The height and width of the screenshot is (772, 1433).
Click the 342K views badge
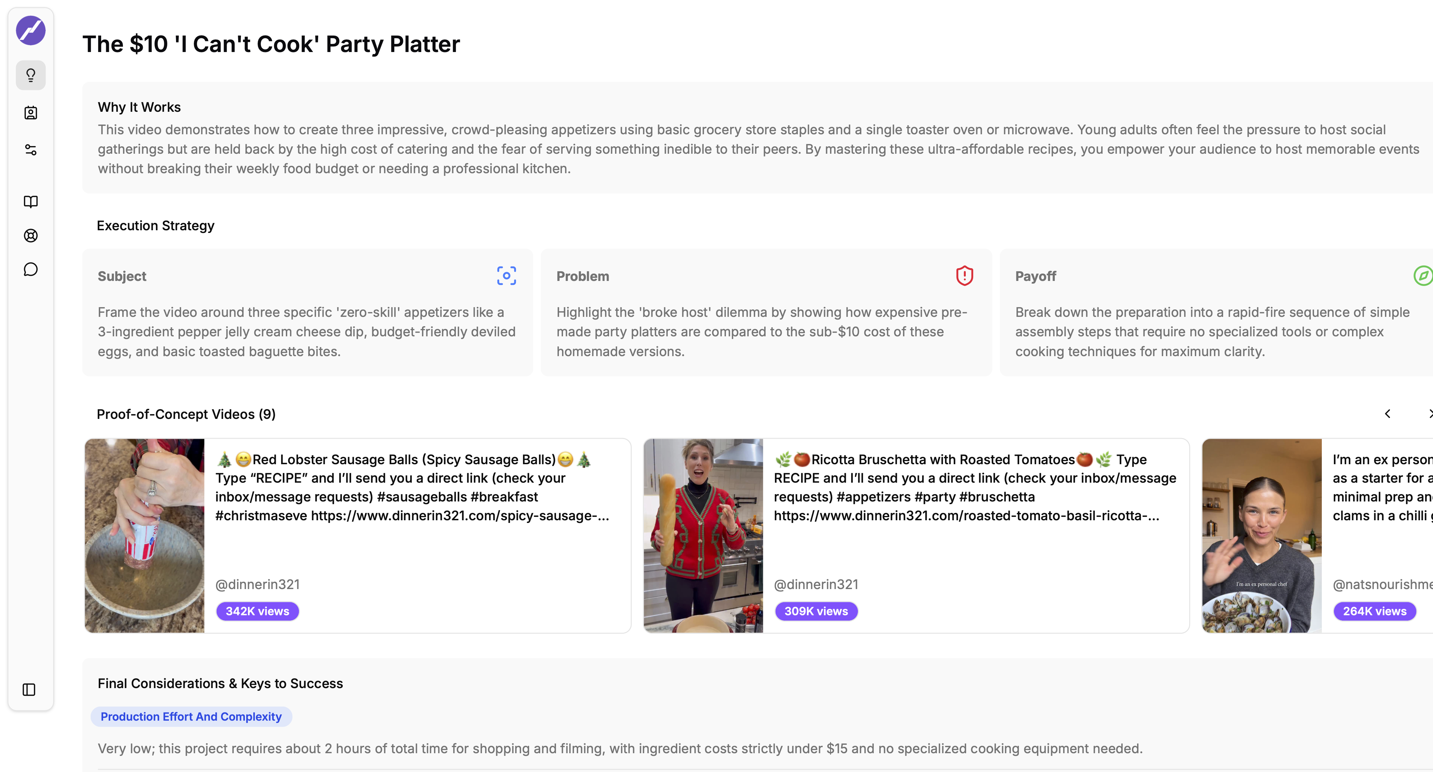click(258, 611)
